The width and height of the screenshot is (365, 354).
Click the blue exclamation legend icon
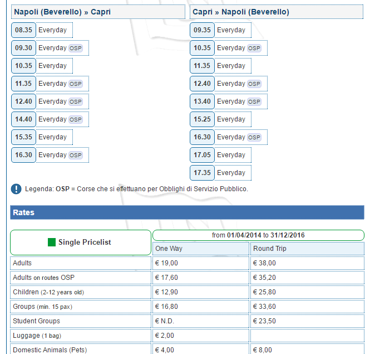click(16, 189)
